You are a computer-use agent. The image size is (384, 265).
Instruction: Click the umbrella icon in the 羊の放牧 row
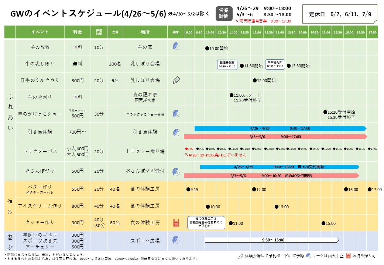pyautogui.click(x=176, y=47)
